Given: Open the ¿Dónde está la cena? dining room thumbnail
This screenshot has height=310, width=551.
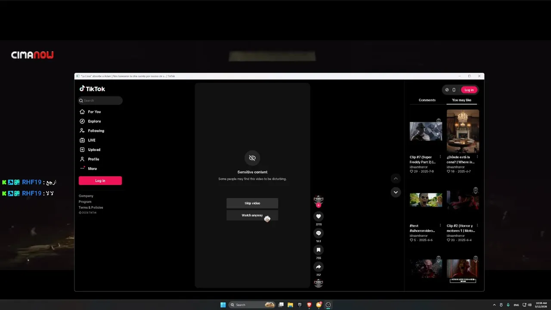Looking at the screenshot, I should coord(463,131).
